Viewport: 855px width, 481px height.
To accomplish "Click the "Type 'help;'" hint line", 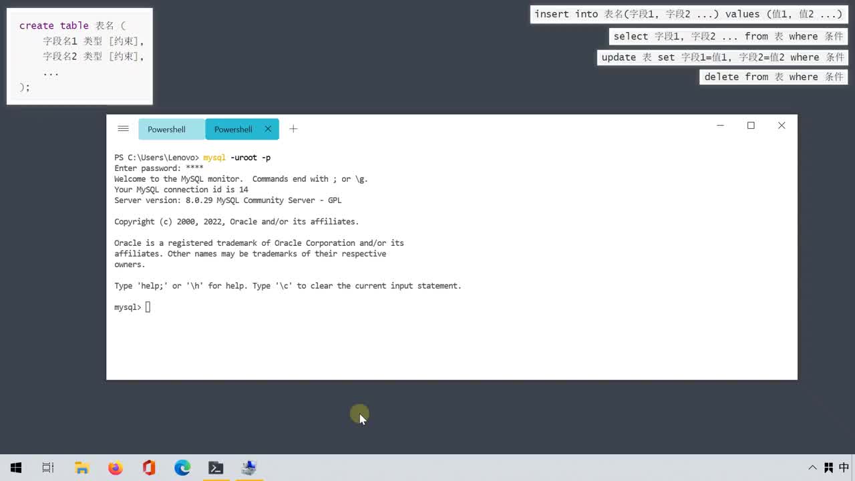I will [x=288, y=286].
